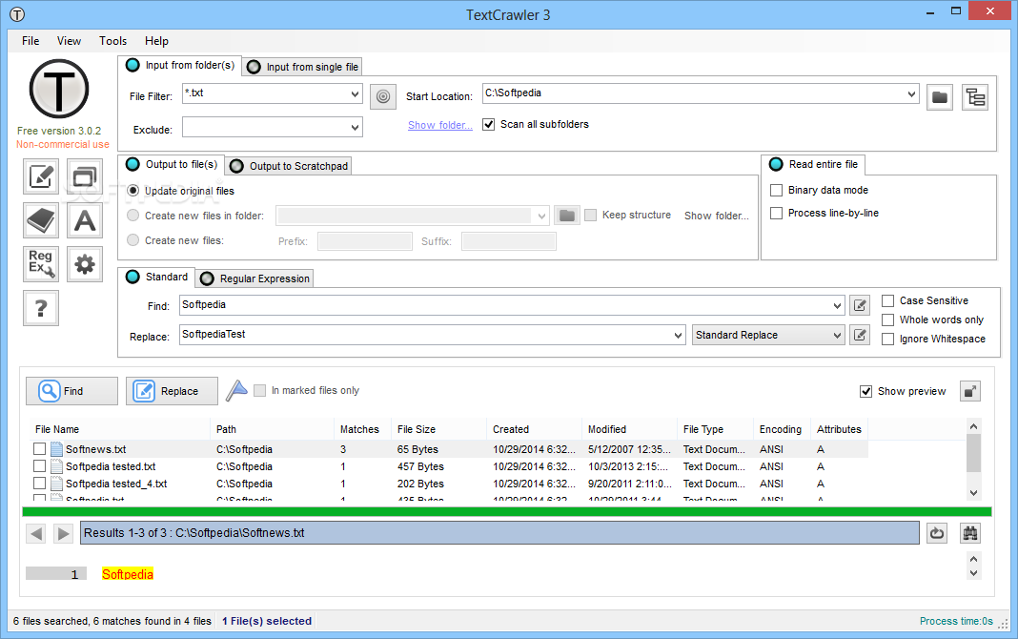Expand the Find history dropdown

[x=837, y=305]
